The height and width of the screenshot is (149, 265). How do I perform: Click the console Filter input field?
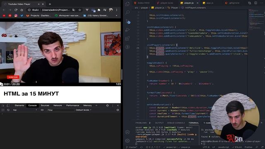[60, 110]
